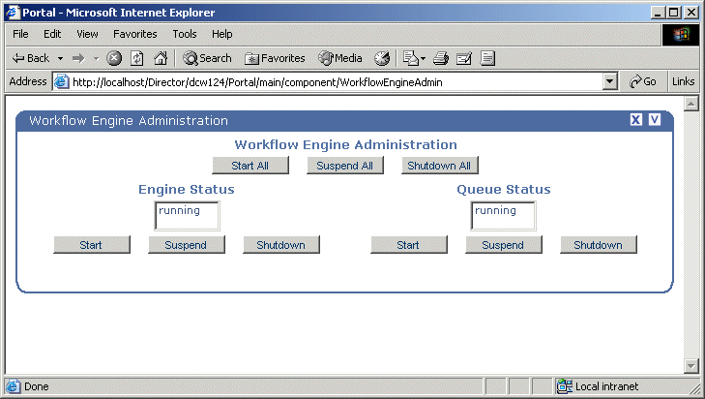The image size is (705, 399).
Task: Click the Done status page icon
Action: pyautogui.click(x=13, y=386)
